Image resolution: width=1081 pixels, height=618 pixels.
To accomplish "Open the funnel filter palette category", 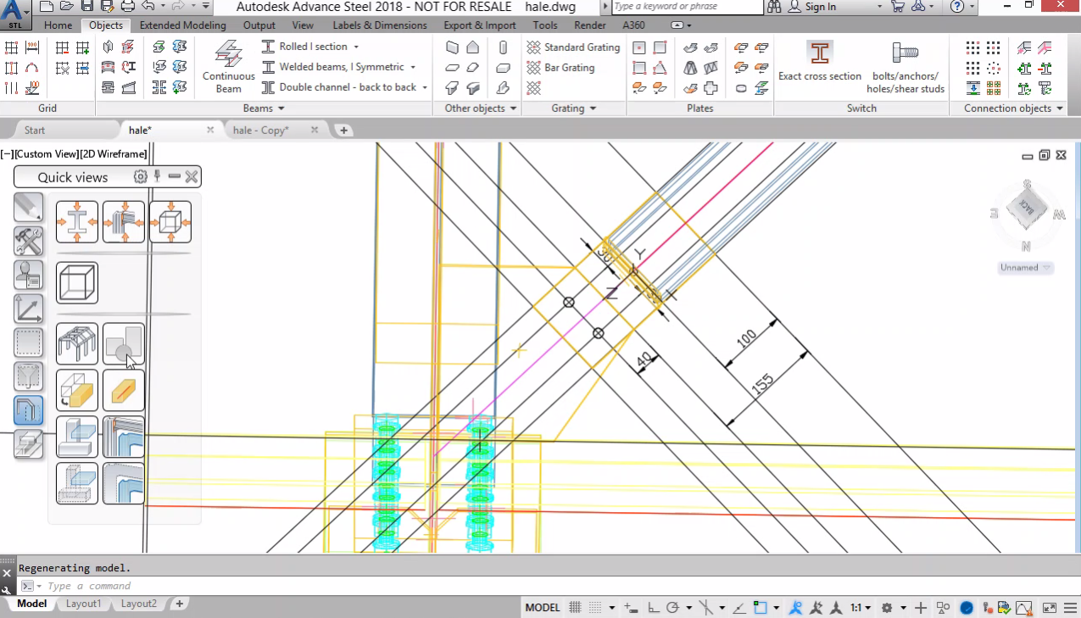I will 29,376.
